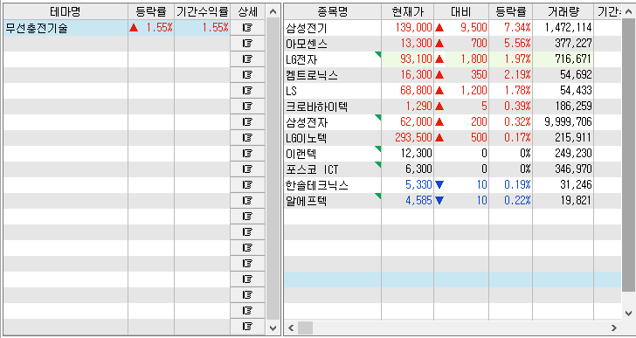Select LS stock name
This screenshot has width=636, height=338.
tap(291, 91)
